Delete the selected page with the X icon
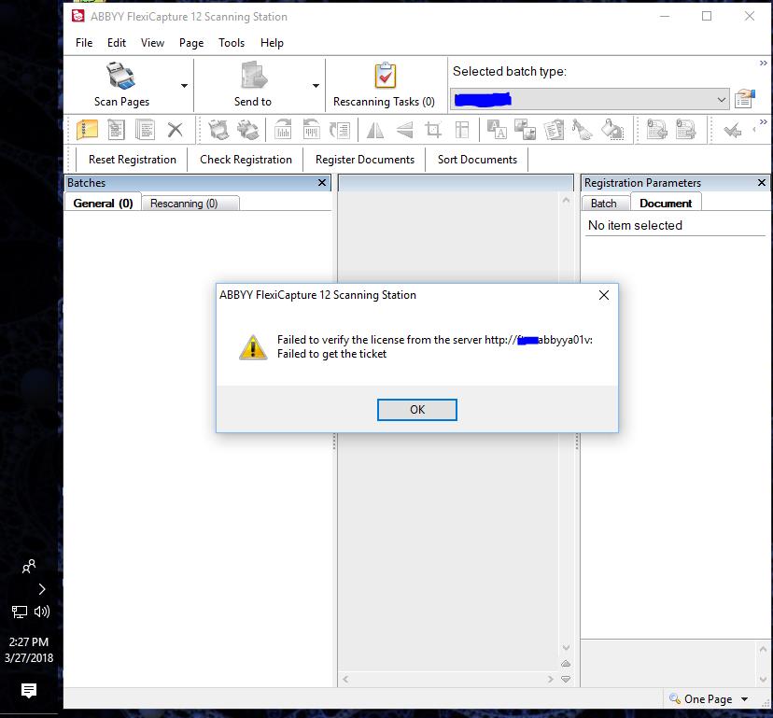This screenshot has height=718, width=773. [174, 130]
